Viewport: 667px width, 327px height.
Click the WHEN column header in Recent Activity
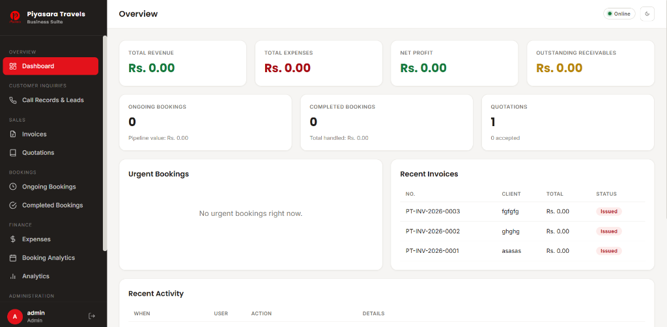(142, 314)
